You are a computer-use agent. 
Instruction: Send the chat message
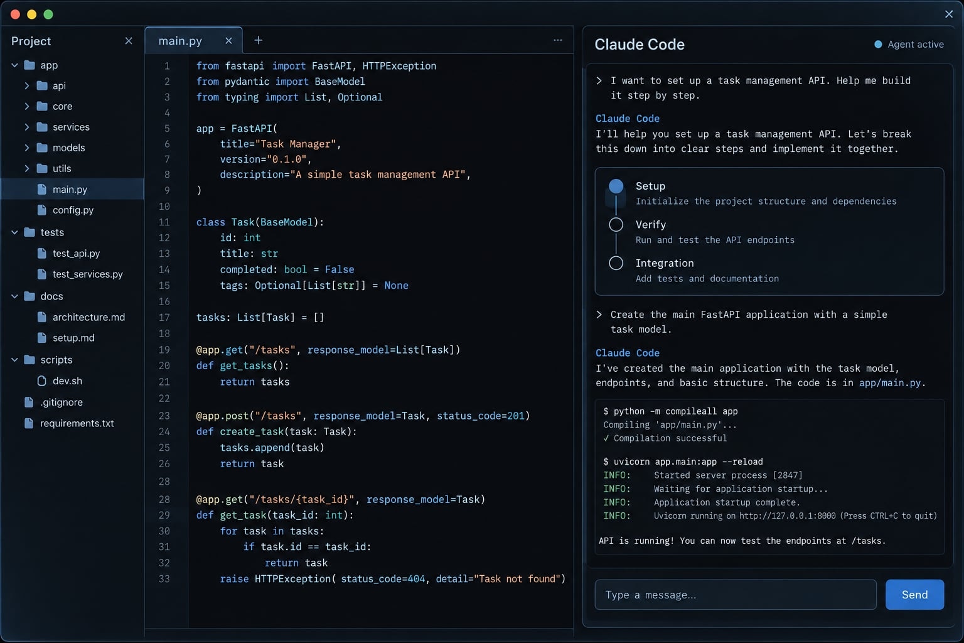[x=914, y=595]
